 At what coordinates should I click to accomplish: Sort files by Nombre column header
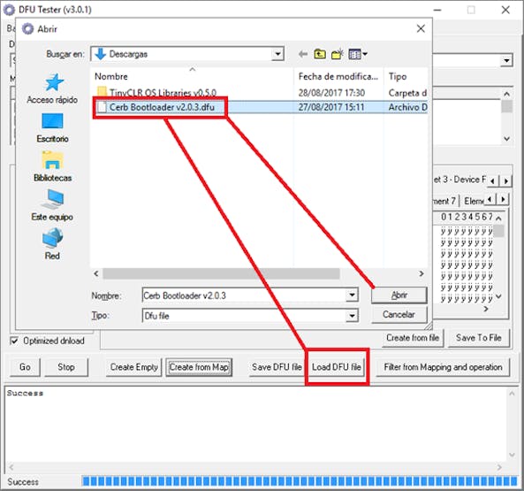click(x=192, y=77)
